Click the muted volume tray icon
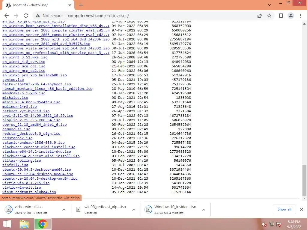307x230 pixels. 264,224
